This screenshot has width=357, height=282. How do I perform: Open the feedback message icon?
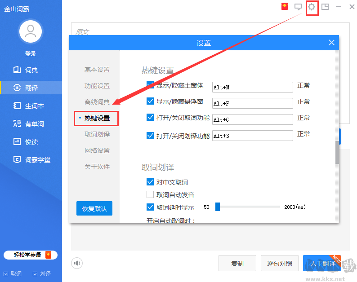pos(298,7)
